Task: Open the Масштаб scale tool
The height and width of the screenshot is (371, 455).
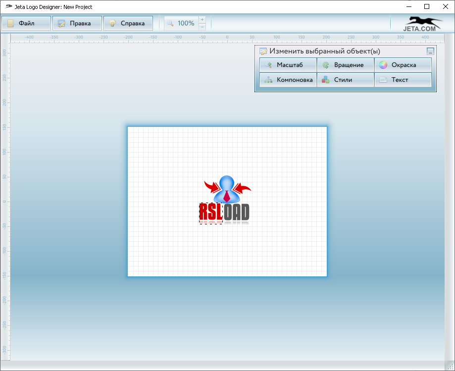Action: 288,65
